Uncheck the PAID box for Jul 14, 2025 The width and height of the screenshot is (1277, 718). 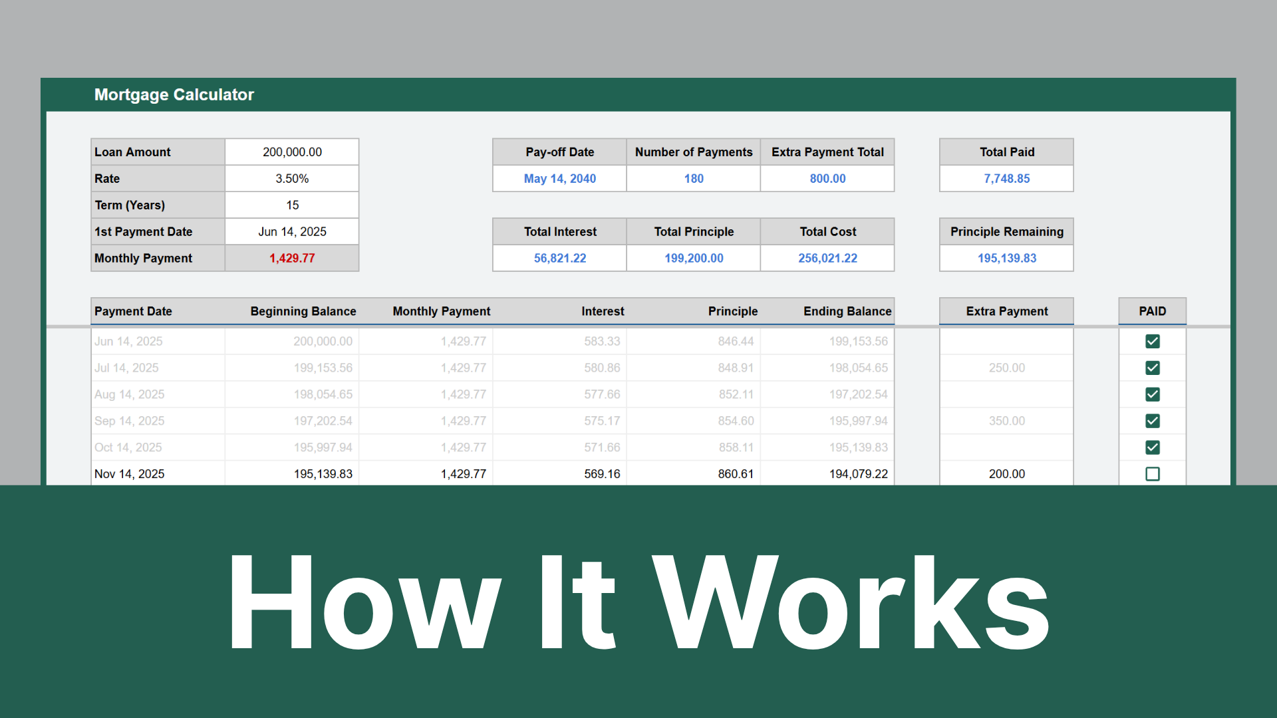pos(1153,368)
